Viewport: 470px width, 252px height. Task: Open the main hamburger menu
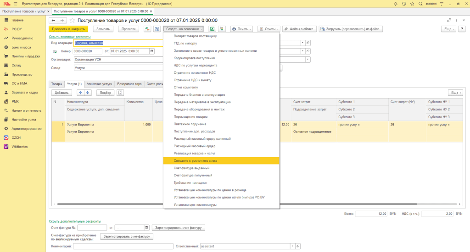[15, 4]
